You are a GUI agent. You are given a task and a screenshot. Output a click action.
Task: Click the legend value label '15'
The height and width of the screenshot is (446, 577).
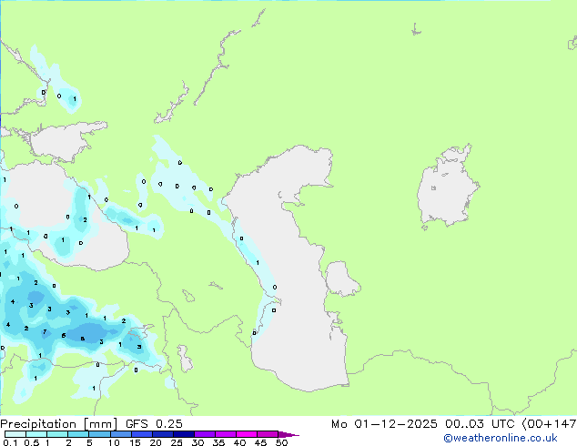[x=135, y=442]
